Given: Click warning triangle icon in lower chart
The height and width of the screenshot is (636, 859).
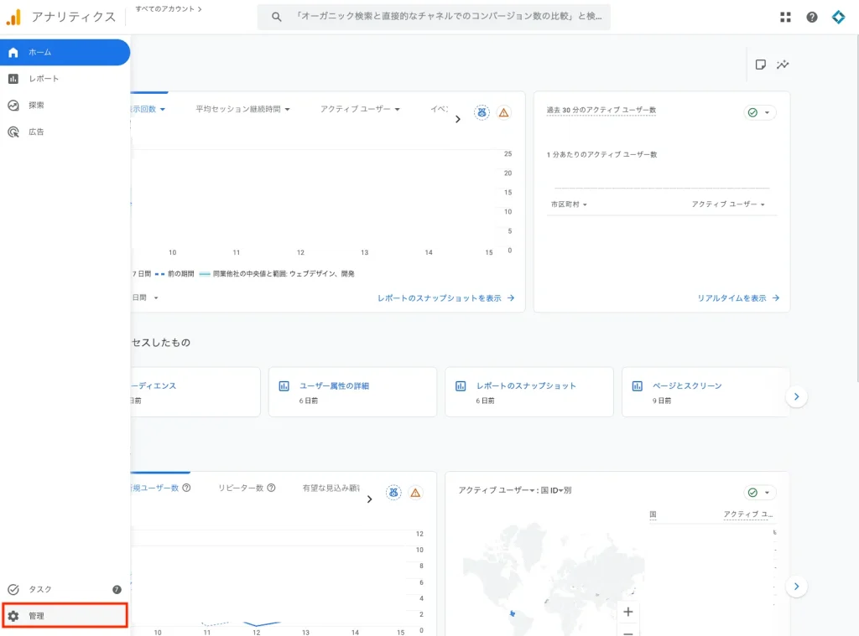Looking at the screenshot, I should (415, 494).
